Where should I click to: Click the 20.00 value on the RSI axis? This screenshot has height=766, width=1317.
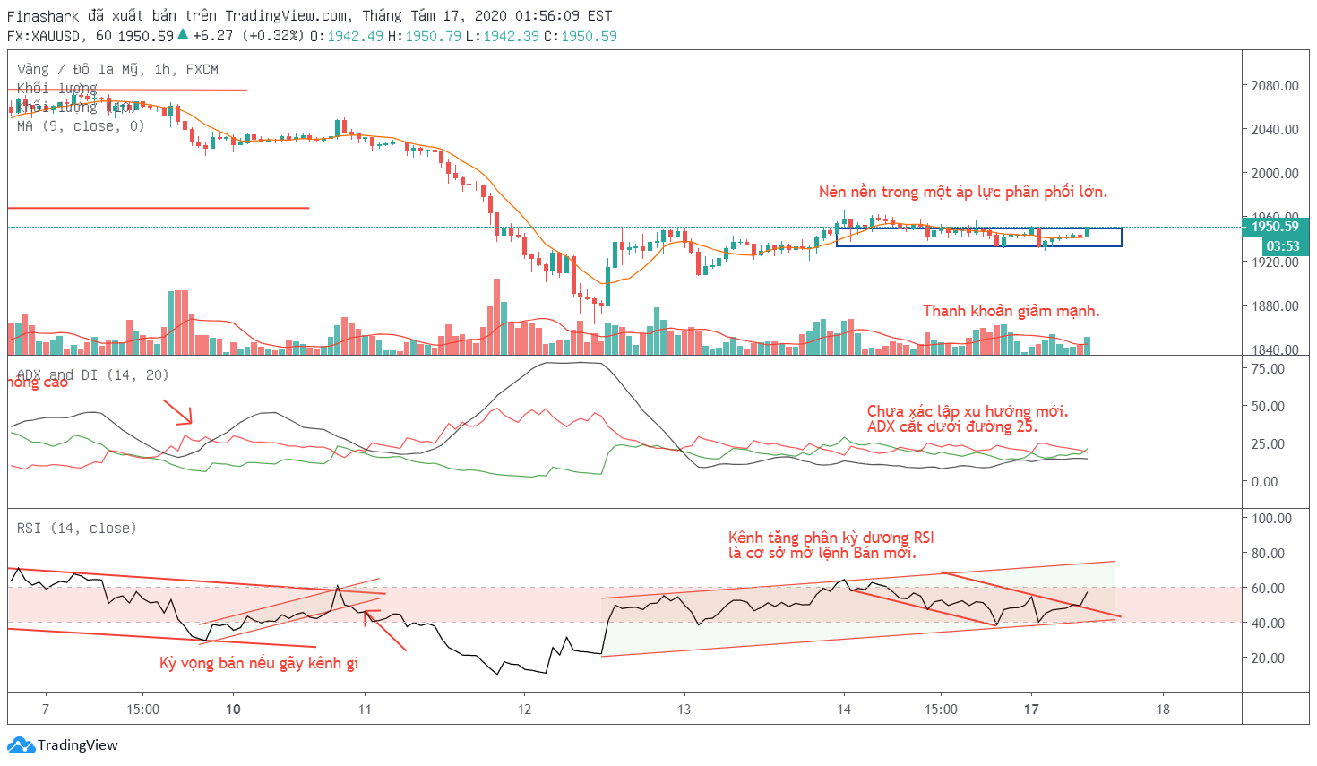pyautogui.click(x=1268, y=658)
